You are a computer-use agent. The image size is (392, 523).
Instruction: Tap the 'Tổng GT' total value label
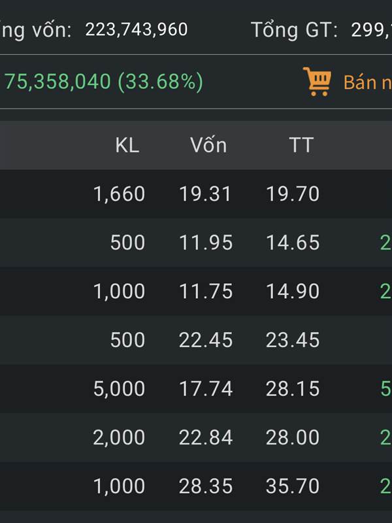coord(295,30)
